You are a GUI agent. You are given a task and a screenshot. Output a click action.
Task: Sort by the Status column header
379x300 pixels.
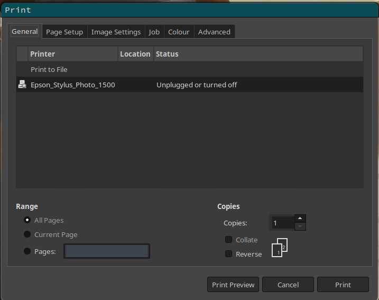point(167,54)
